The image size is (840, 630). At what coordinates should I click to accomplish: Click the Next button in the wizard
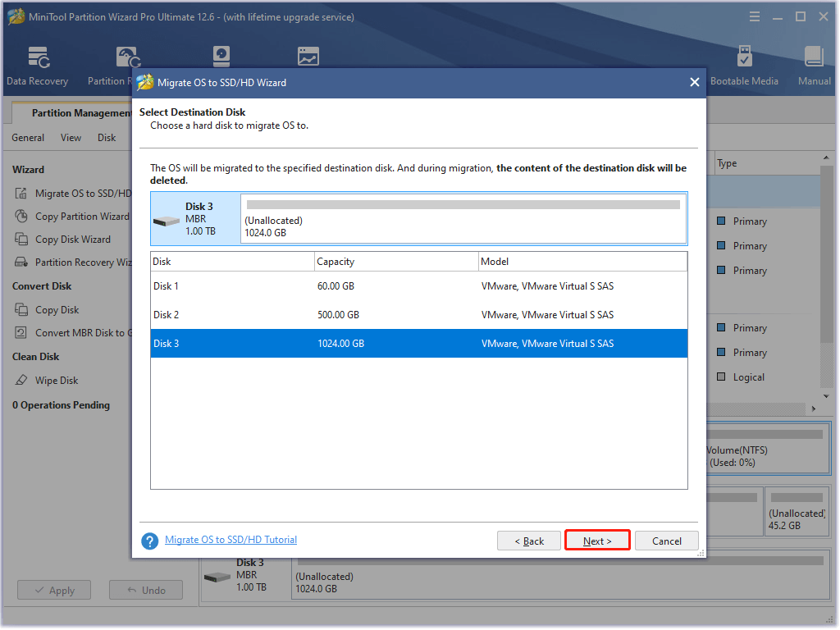(x=597, y=541)
